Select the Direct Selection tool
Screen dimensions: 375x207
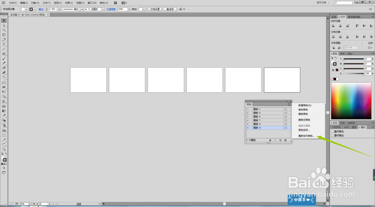(x=4, y=25)
